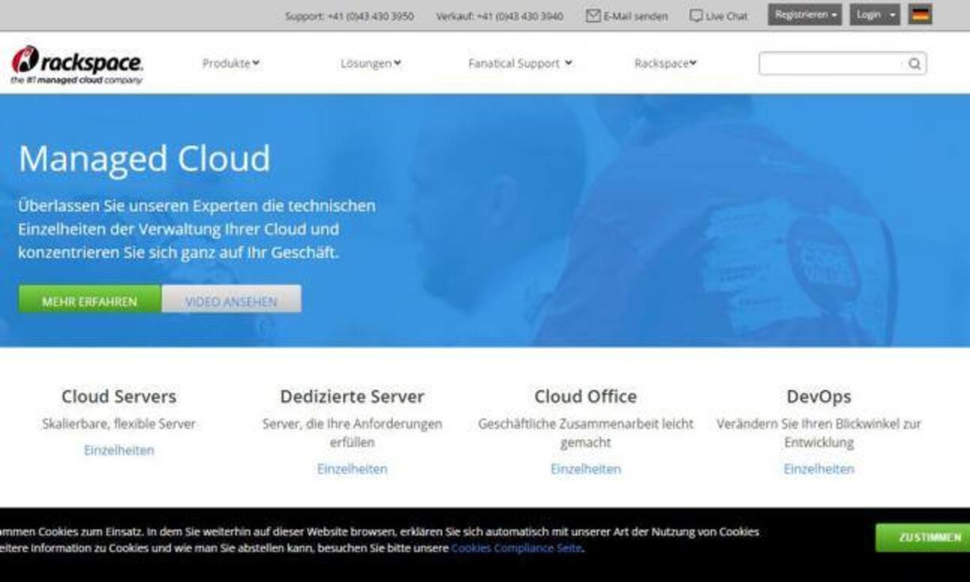The width and height of the screenshot is (970, 582).
Task: Open the Lösungen menu
Action: 371,63
